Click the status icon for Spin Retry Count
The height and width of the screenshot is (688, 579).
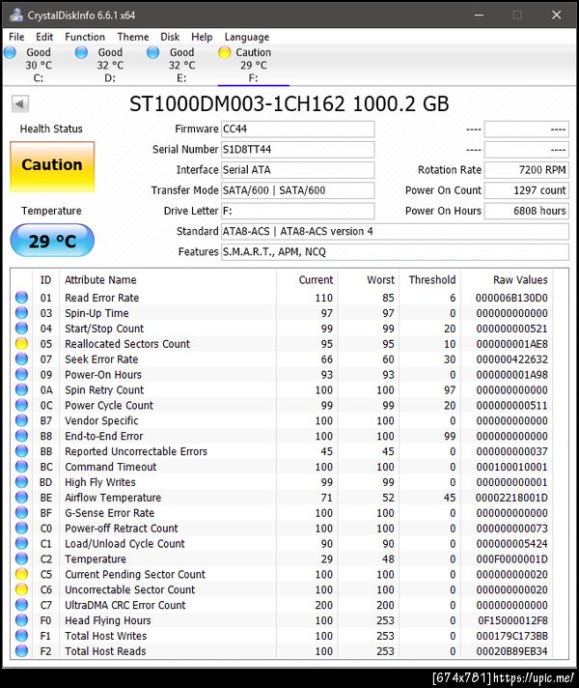(21, 389)
